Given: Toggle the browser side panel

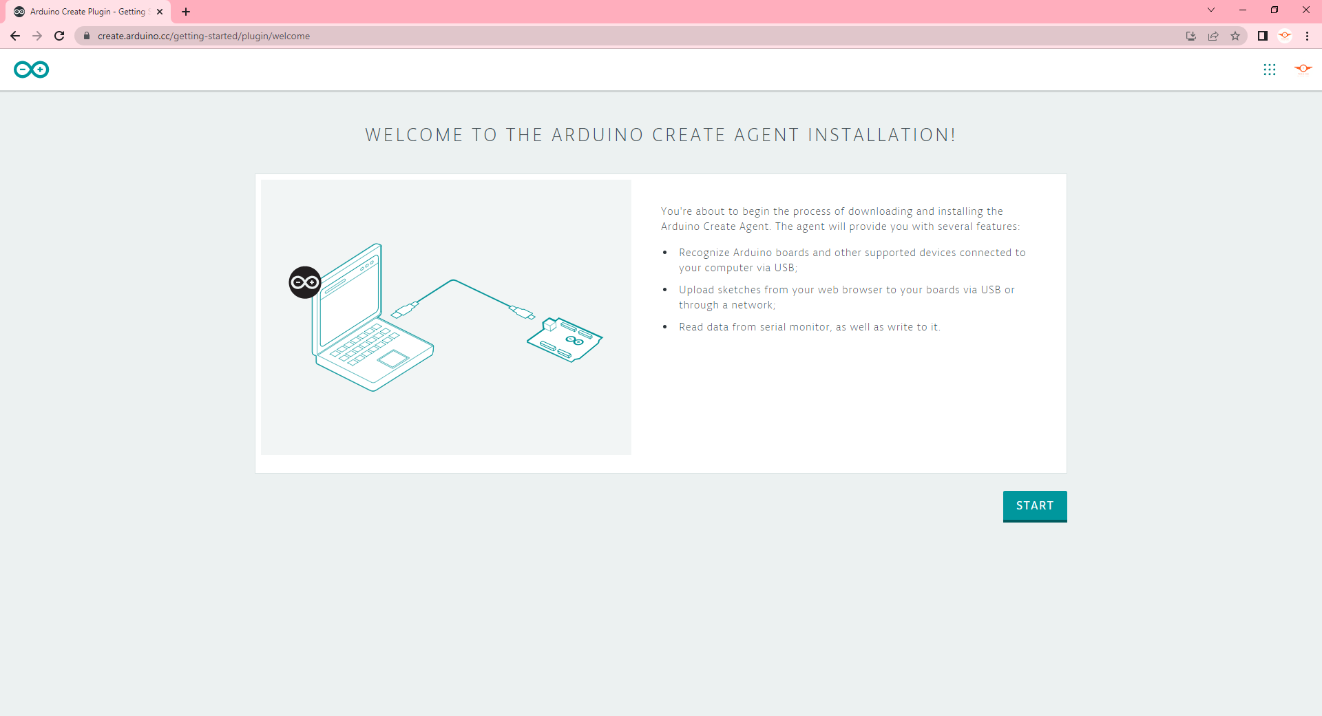Looking at the screenshot, I should coord(1263,36).
